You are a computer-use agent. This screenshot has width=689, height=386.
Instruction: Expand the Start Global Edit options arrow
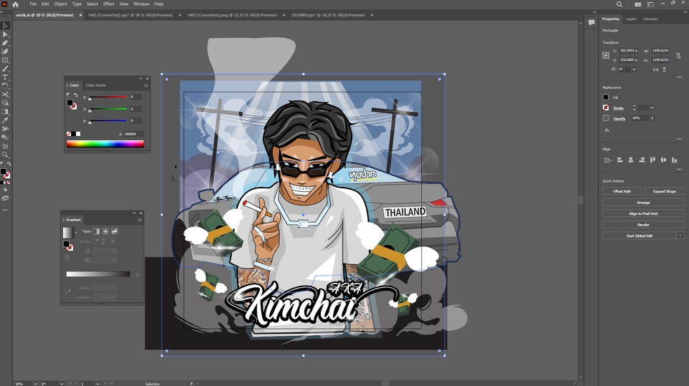(x=680, y=236)
